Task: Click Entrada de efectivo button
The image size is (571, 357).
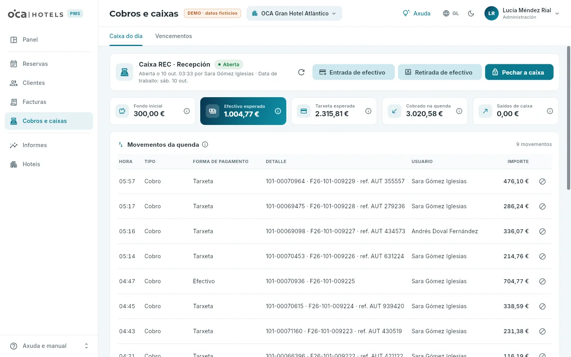Action: click(x=353, y=72)
